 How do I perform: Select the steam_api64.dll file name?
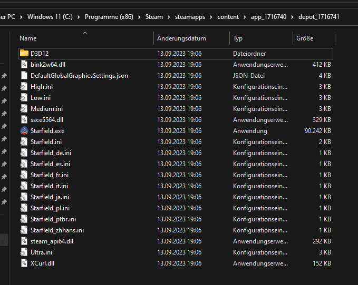52,241
